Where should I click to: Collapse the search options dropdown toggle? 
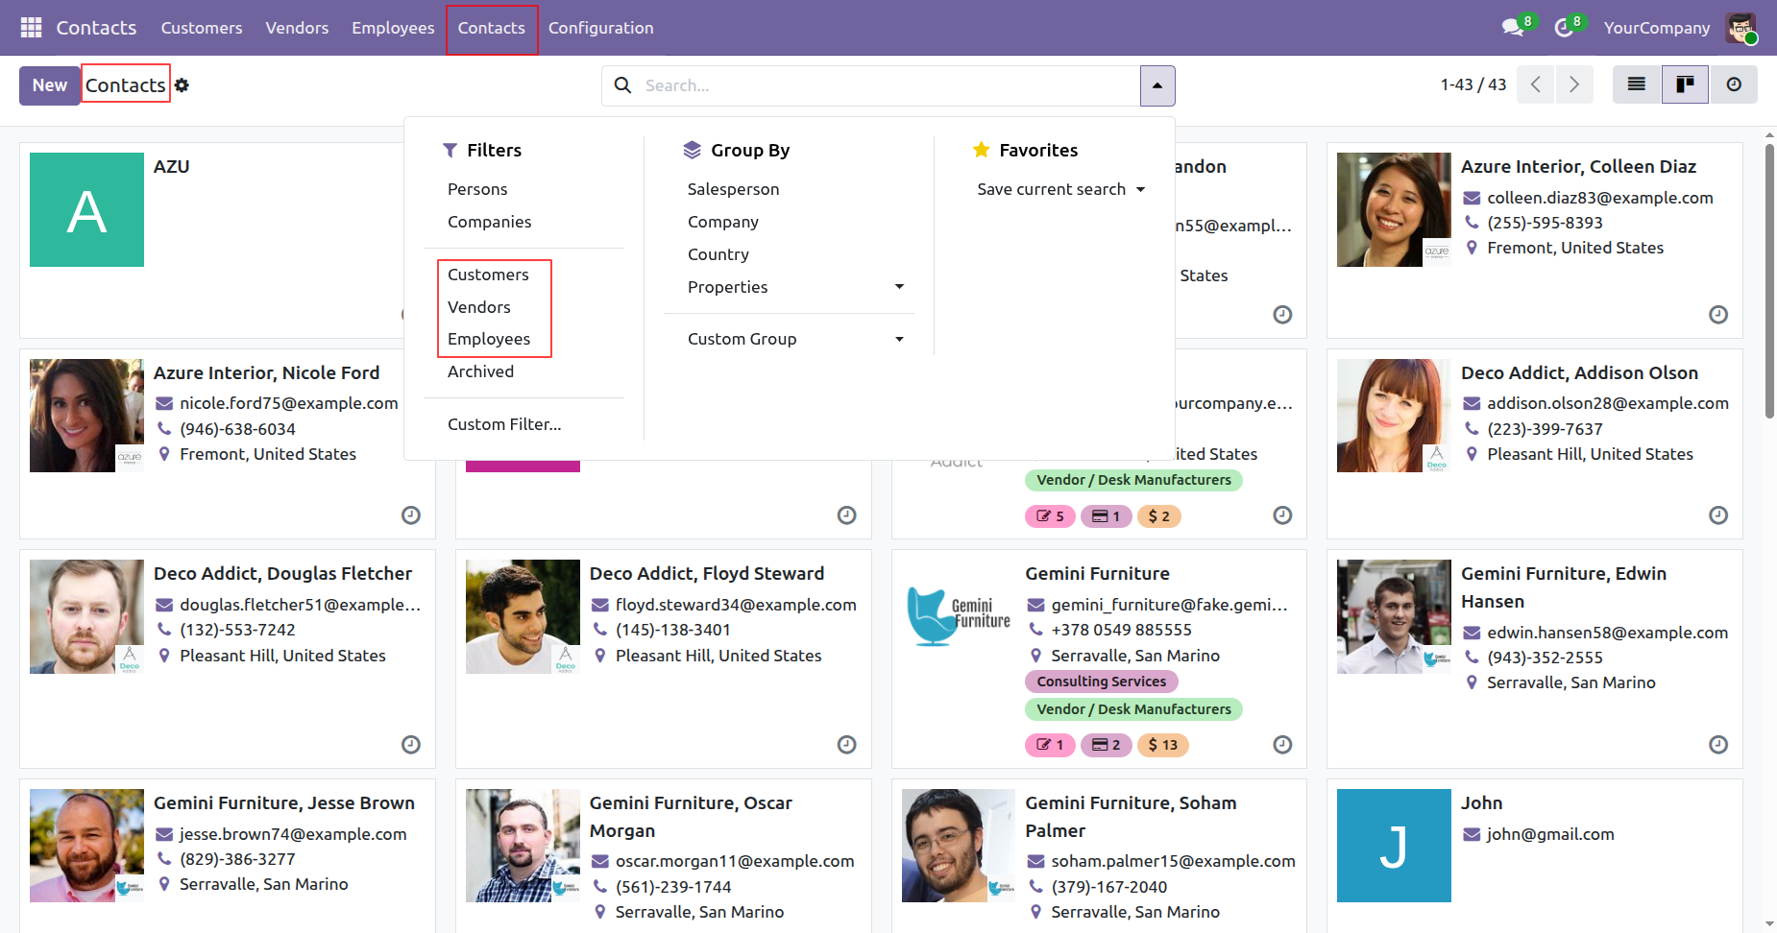1157,85
